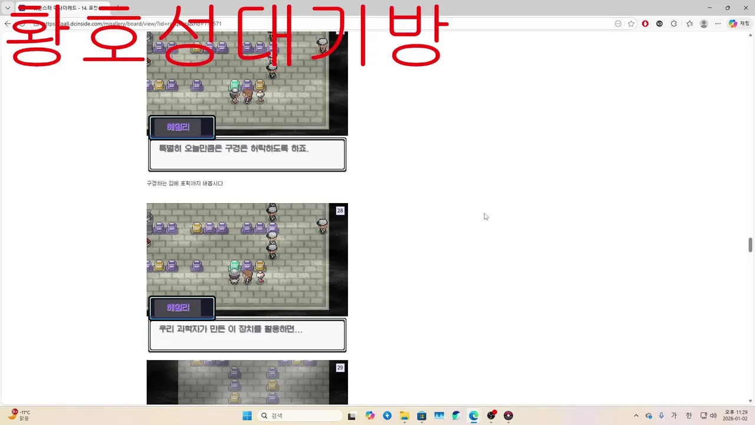Open the Favorites list icon

pos(690,24)
